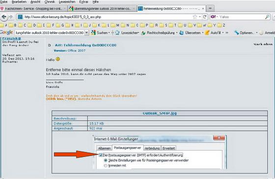
Task: Open Optionen wrench in Google toolbar
Action: click(237, 32)
